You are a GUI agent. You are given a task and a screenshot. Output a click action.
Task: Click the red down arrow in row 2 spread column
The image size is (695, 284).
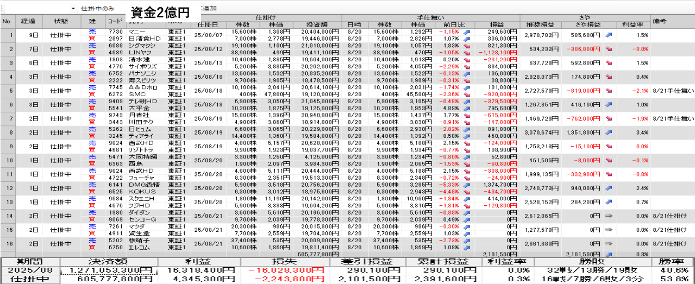click(609, 49)
